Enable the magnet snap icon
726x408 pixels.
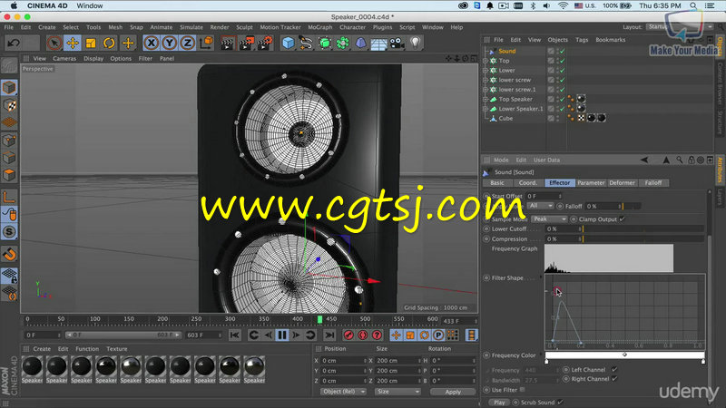10,254
